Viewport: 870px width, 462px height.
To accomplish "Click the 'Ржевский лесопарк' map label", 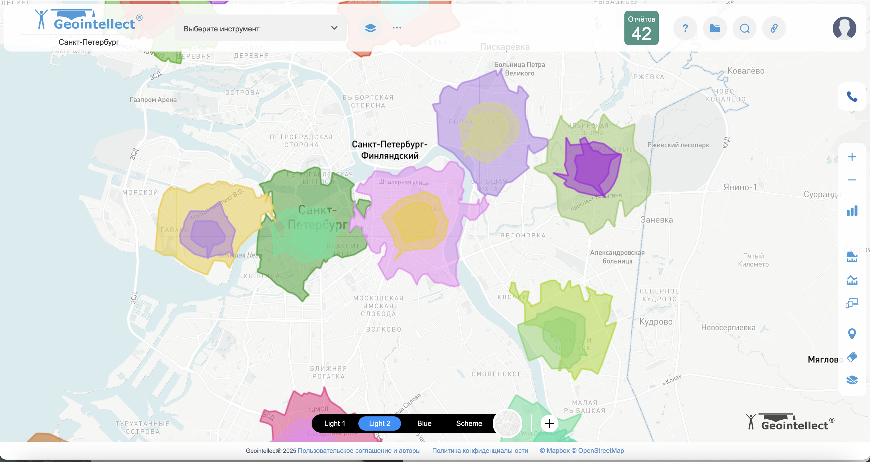I will click(678, 145).
